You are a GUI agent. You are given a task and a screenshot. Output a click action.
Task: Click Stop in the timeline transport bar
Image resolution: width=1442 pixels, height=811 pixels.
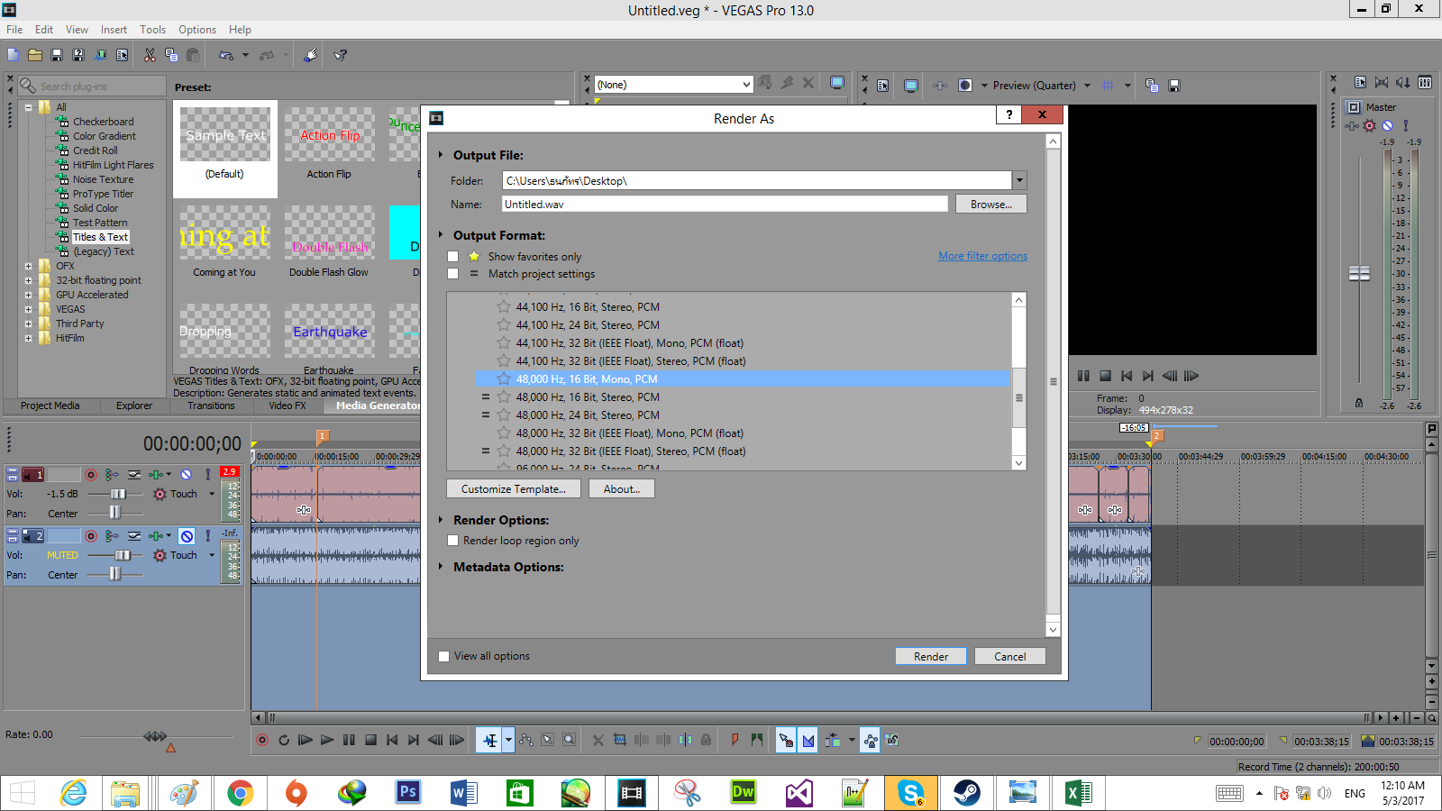[x=370, y=740]
